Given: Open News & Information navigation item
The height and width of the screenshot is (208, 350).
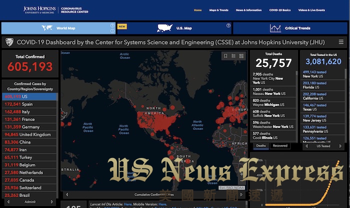Looking at the screenshot, I should (248, 10).
